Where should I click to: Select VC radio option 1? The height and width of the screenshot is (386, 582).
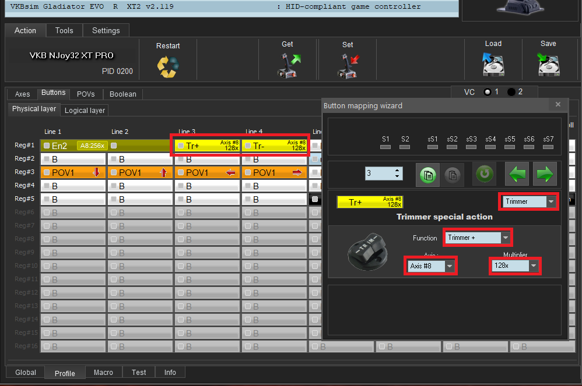point(487,92)
